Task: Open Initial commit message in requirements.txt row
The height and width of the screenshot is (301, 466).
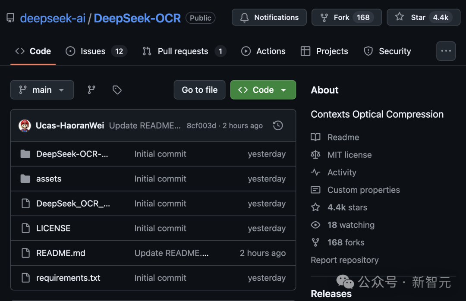Action: 160,278
